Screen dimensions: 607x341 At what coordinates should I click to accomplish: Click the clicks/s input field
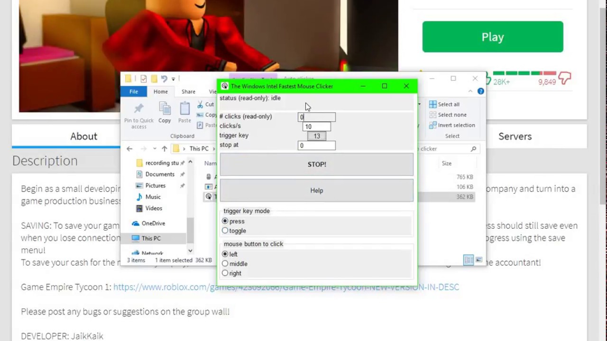(317, 126)
